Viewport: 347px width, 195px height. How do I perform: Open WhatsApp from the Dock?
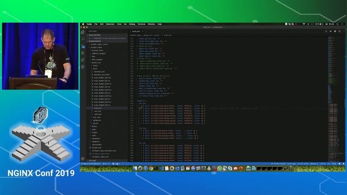tap(219, 168)
